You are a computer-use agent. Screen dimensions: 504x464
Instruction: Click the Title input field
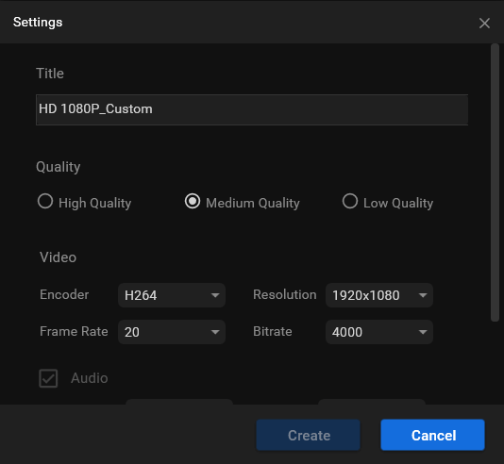(x=252, y=109)
